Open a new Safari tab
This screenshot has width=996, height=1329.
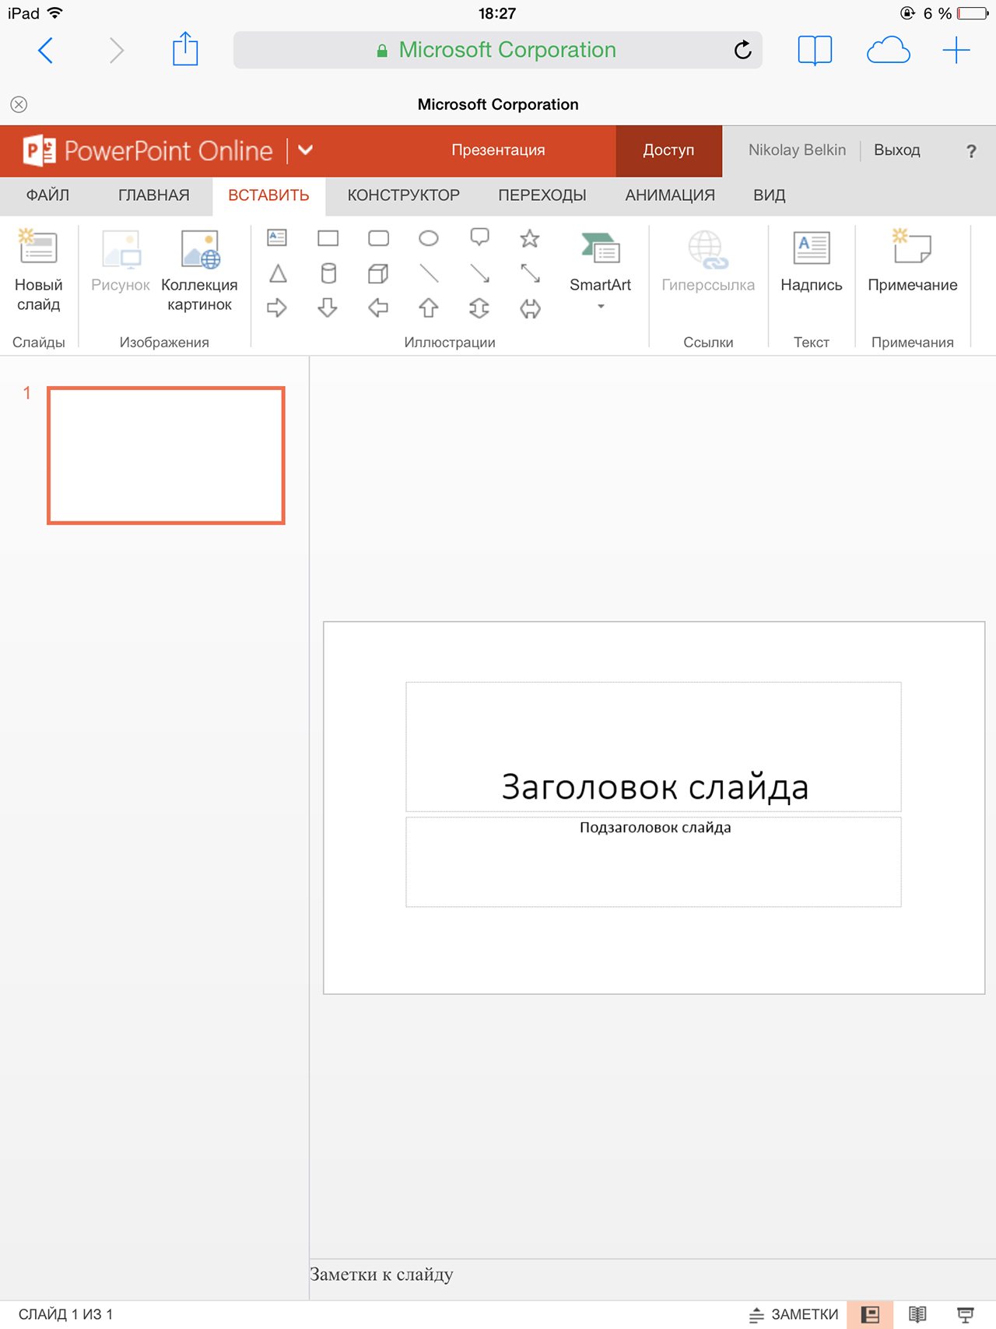(x=956, y=51)
